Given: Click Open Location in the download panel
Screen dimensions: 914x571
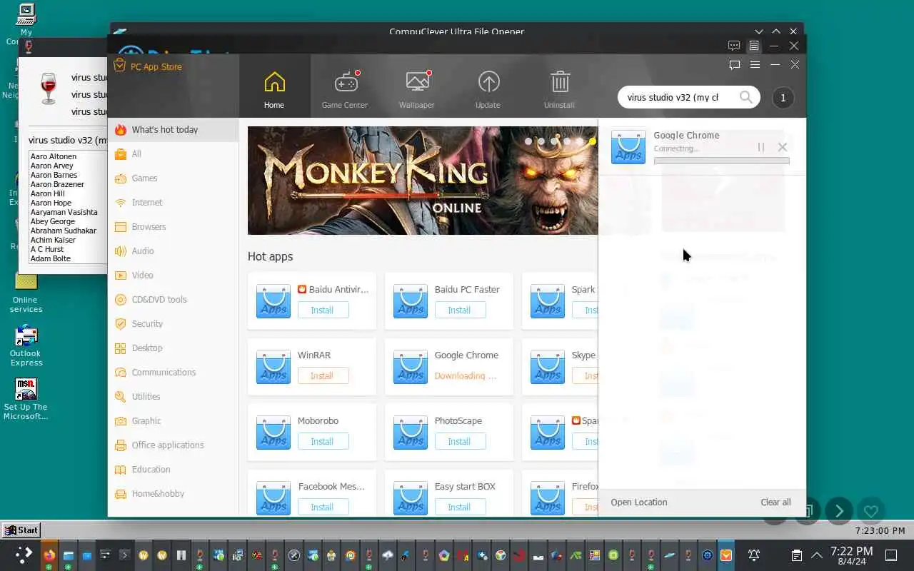Looking at the screenshot, I should (639, 502).
